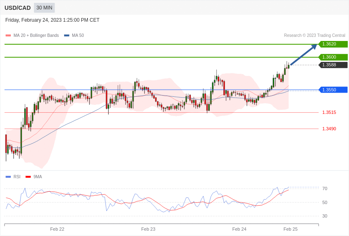
Task: Click the 1.3588 current price tag
Action: click(333, 65)
